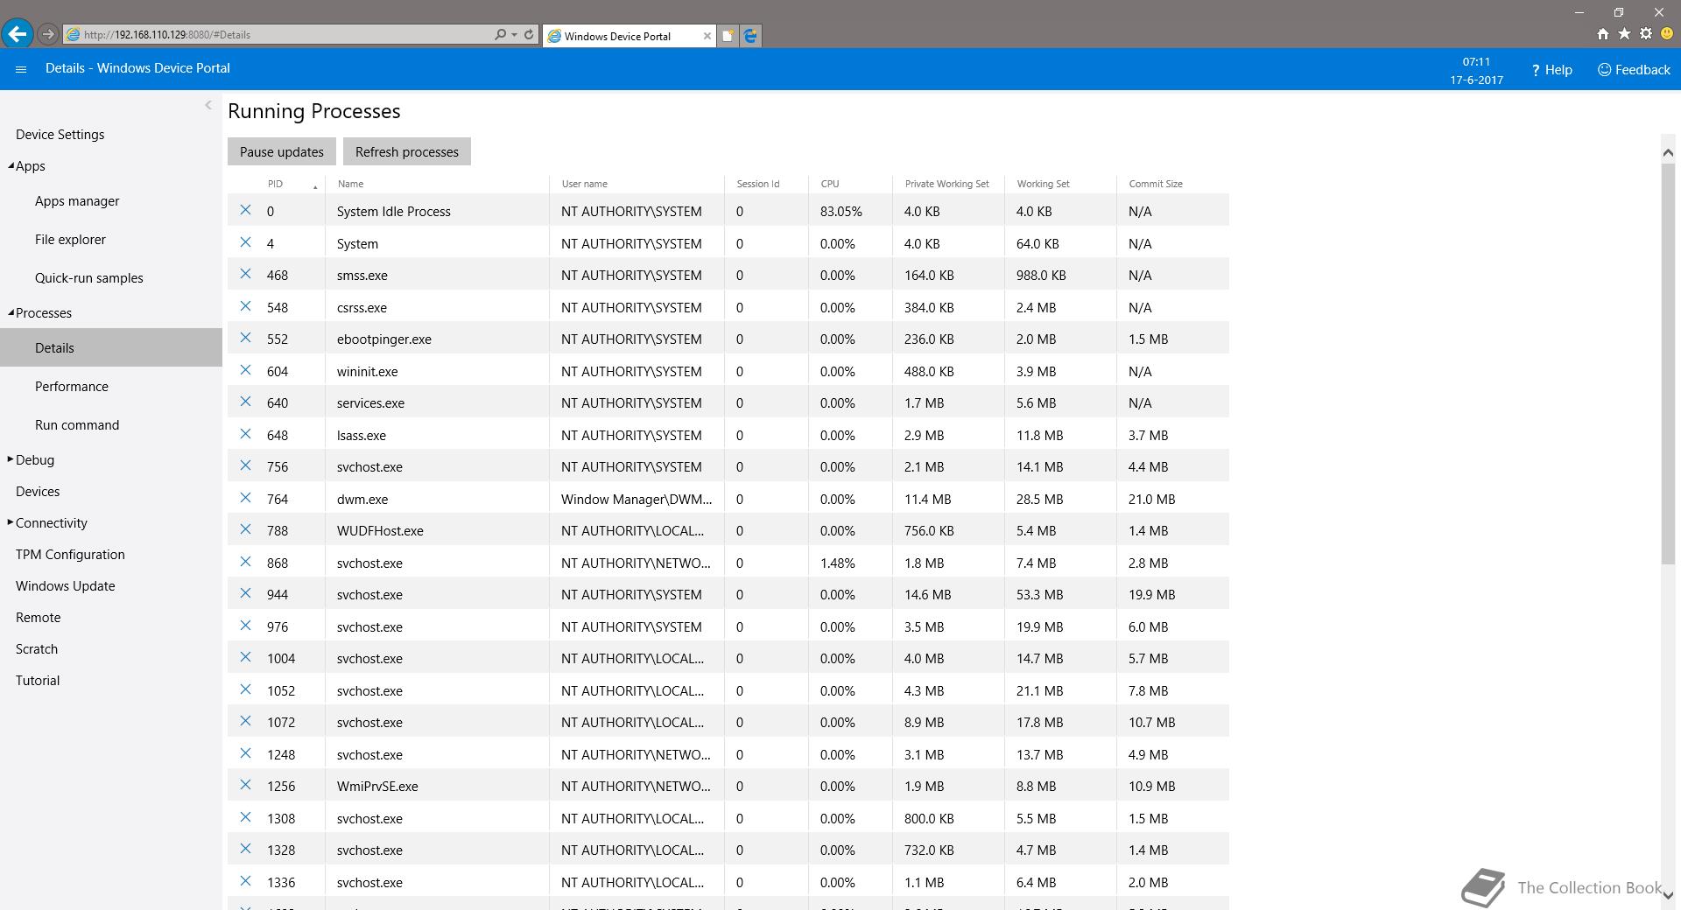Click the smiley feedback browser icon
Screen dimensions: 1681x910
tap(1667, 34)
